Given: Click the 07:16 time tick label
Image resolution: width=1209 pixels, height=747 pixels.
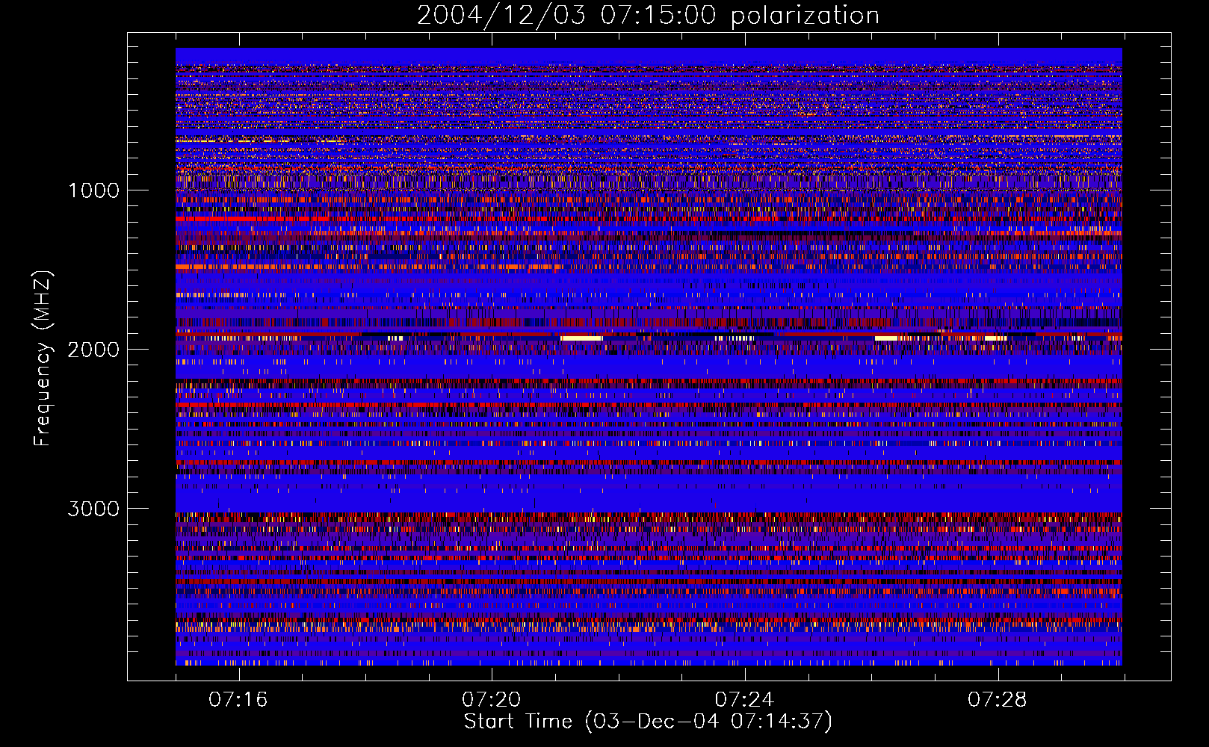Looking at the screenshot, I should [238, 700].
